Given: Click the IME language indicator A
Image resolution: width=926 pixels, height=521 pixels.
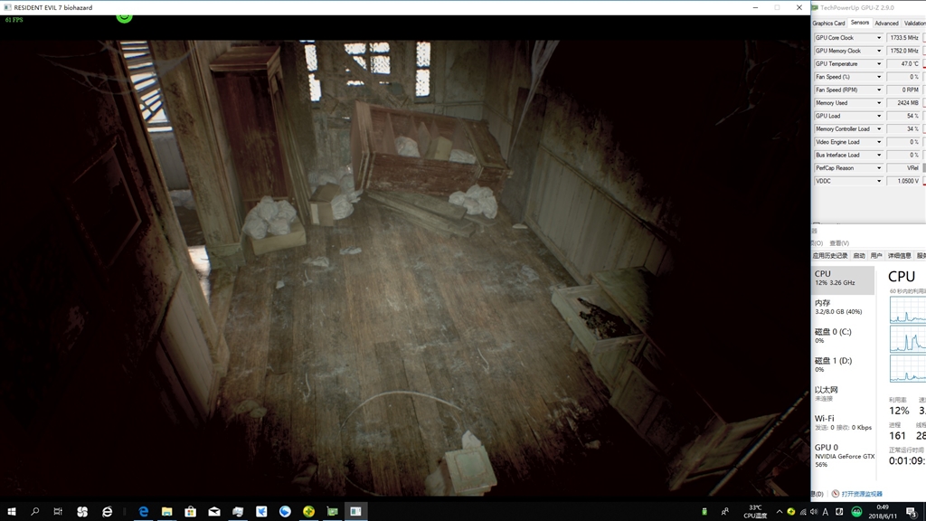Looking at the screenshot, I should 825,512.
